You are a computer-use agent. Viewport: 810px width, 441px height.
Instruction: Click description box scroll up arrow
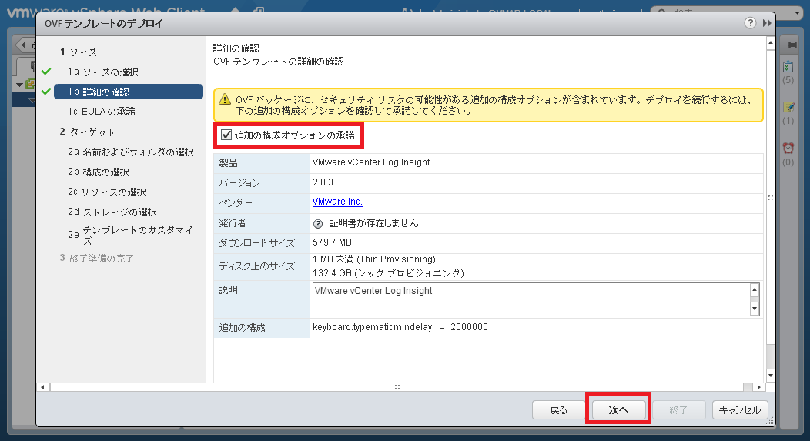pyautogui.click(x=755, y=289)
